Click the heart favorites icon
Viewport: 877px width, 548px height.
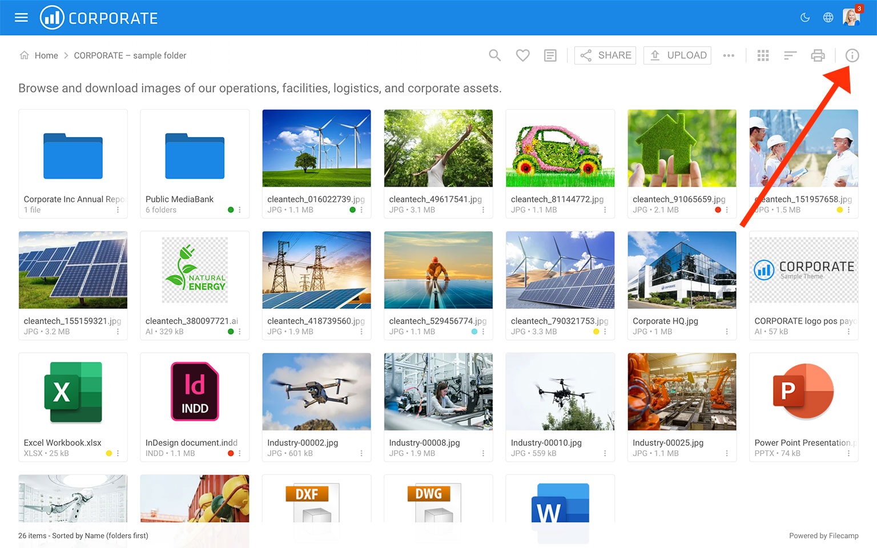(522, 55)
